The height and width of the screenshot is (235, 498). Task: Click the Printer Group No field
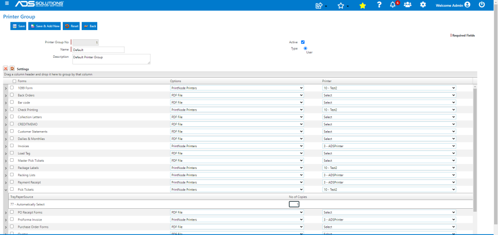tap(86, 42)
